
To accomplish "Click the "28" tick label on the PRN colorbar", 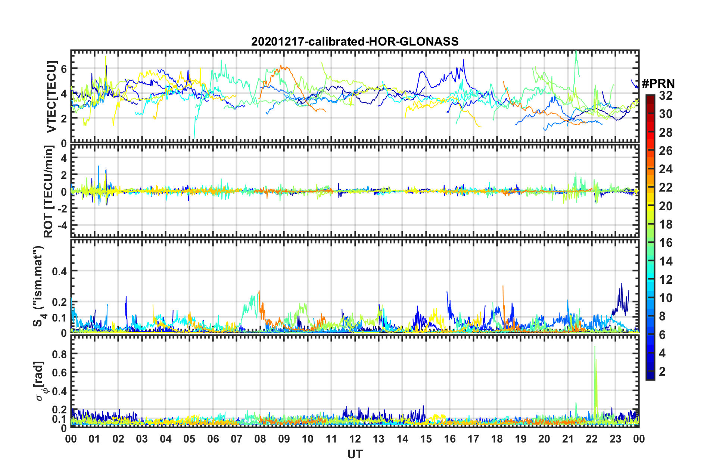I will 666,133.
